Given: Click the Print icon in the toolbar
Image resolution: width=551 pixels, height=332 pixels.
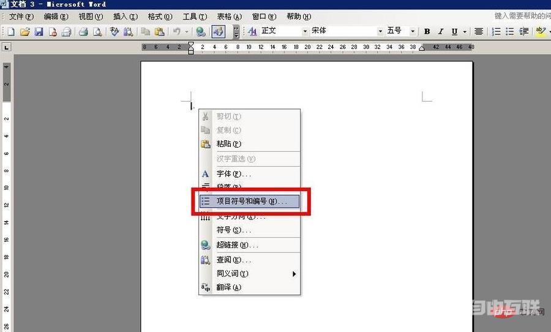Looking at the screenshot, I should tap(83, 31).
